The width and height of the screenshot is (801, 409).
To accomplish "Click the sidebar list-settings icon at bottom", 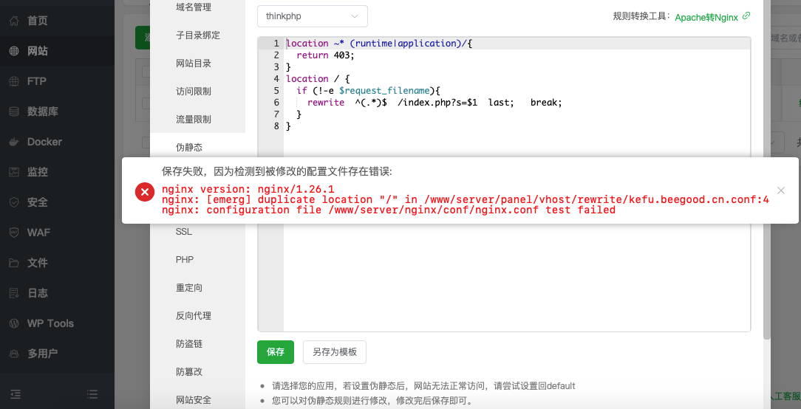I will [92, 393].
